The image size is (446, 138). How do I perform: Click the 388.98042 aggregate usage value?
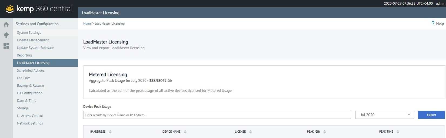pyautogui.click(x=158, y=80)
